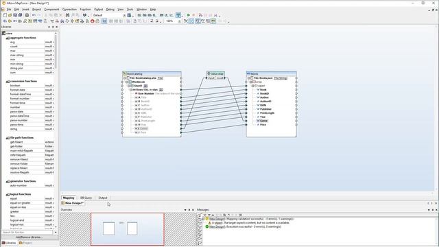Select the Row Number item in BookCatalog

coord(146,93)
